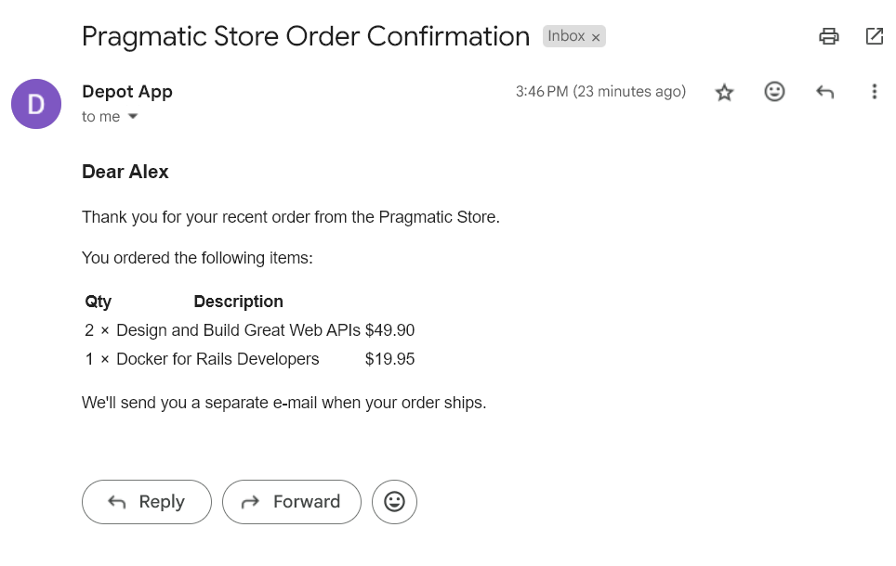Open the three-dot More options menu
The height and width of the screenshot is (566, 896).
coord(874,92)
